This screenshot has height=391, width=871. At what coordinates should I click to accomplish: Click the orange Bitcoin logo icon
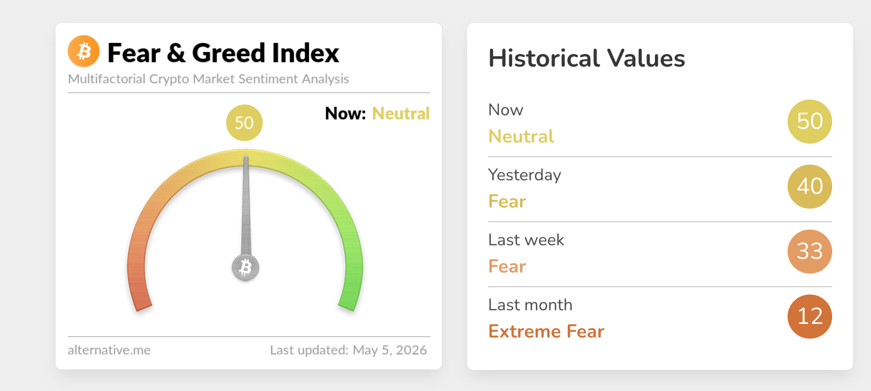84,51
